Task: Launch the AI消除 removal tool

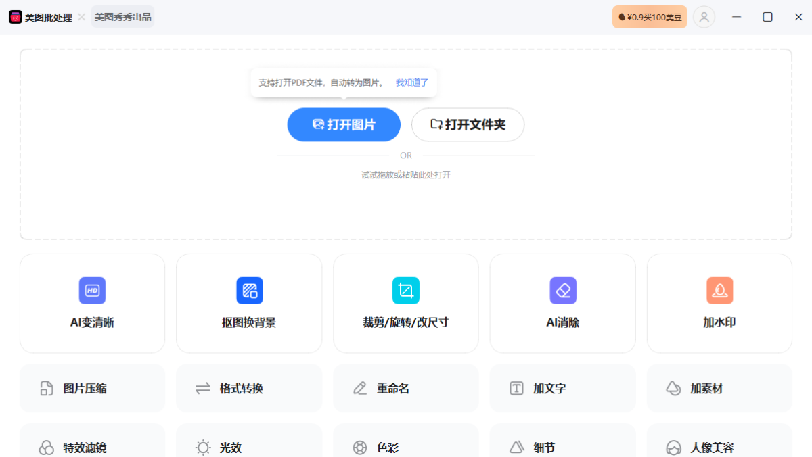Action: (562, 303)
